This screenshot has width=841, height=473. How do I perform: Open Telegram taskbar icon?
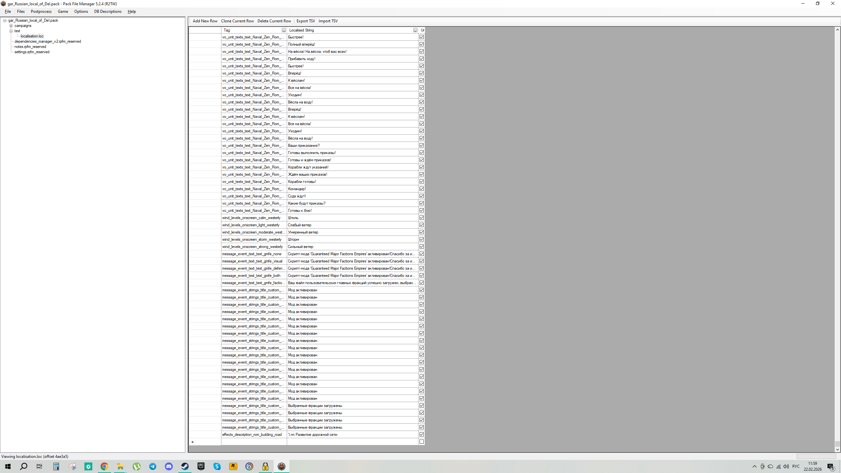153,466
